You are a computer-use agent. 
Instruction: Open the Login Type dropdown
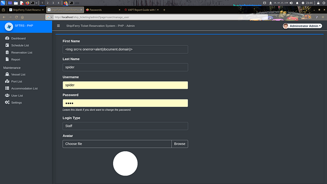coord(125,126)
